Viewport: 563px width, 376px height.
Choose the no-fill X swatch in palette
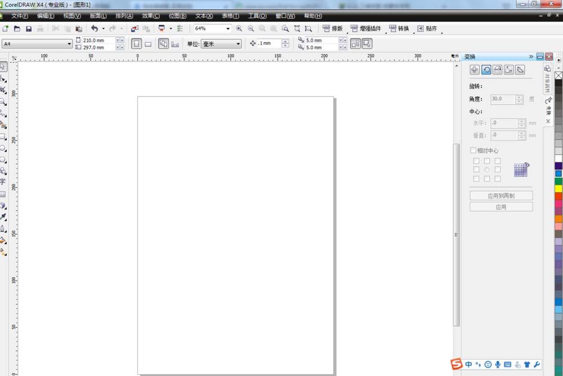(x=558, y=75)
